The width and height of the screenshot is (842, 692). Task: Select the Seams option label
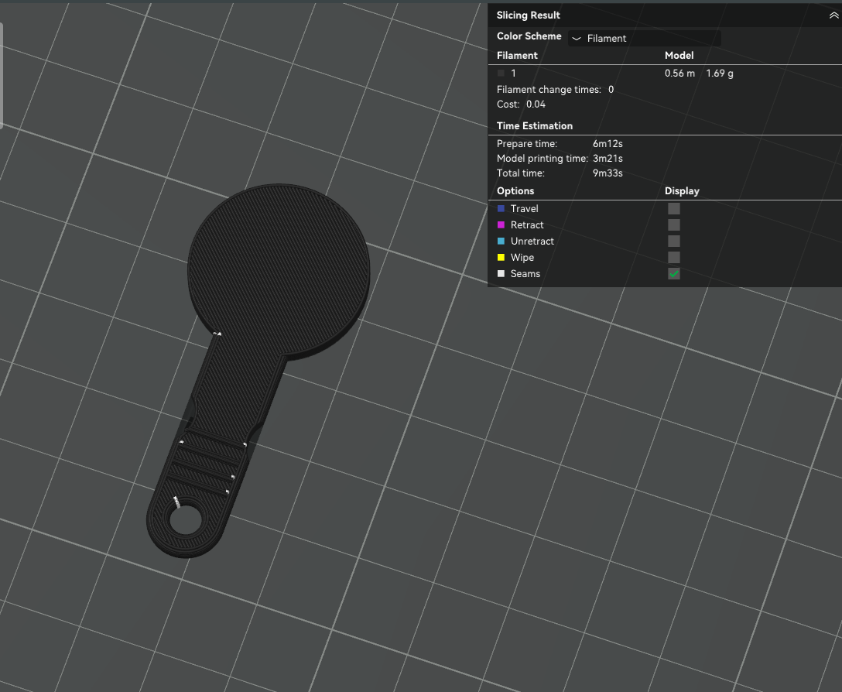click(x=525, y=273)
